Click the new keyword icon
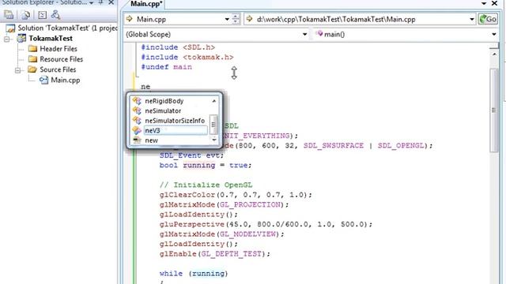The height and width of the screenshot is (284, 506). coord(137,140)
